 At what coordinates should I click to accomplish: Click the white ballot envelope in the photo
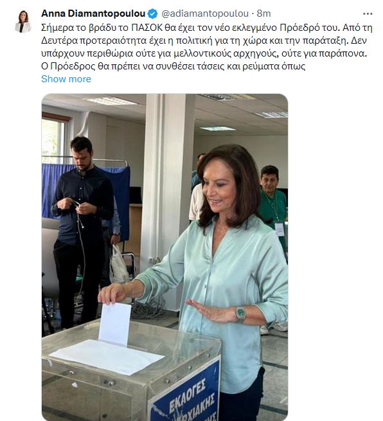point(115,324)
